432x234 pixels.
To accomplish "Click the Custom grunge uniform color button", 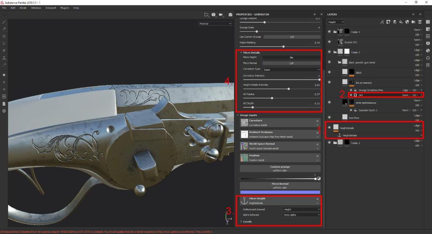I will tap(280, 169).
